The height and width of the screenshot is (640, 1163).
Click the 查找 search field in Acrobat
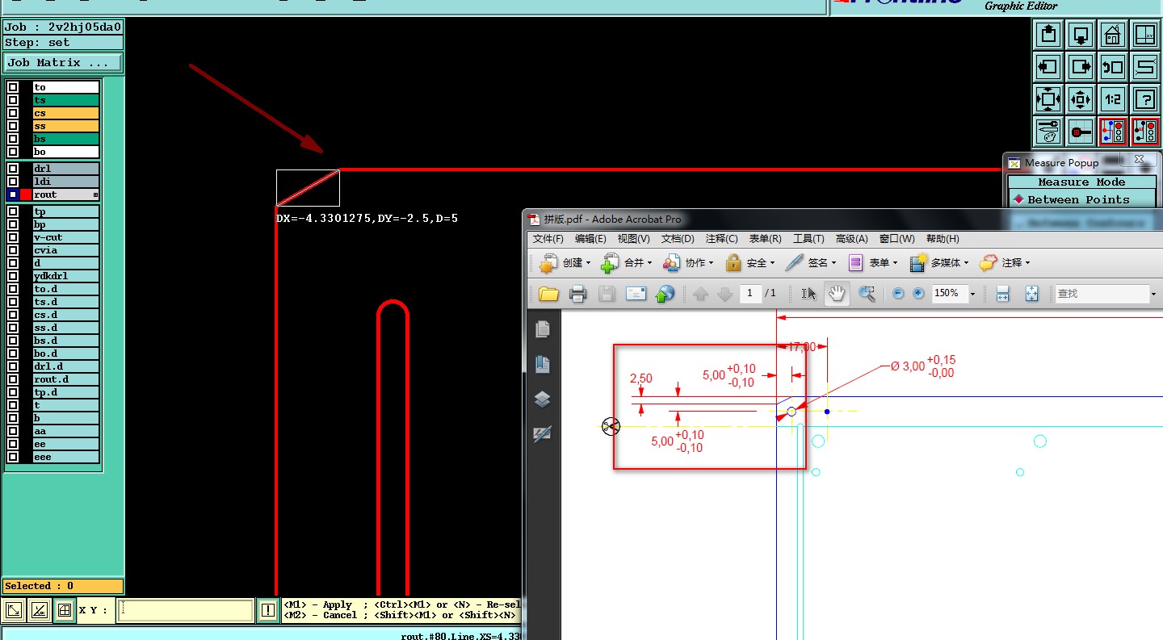1101,294
